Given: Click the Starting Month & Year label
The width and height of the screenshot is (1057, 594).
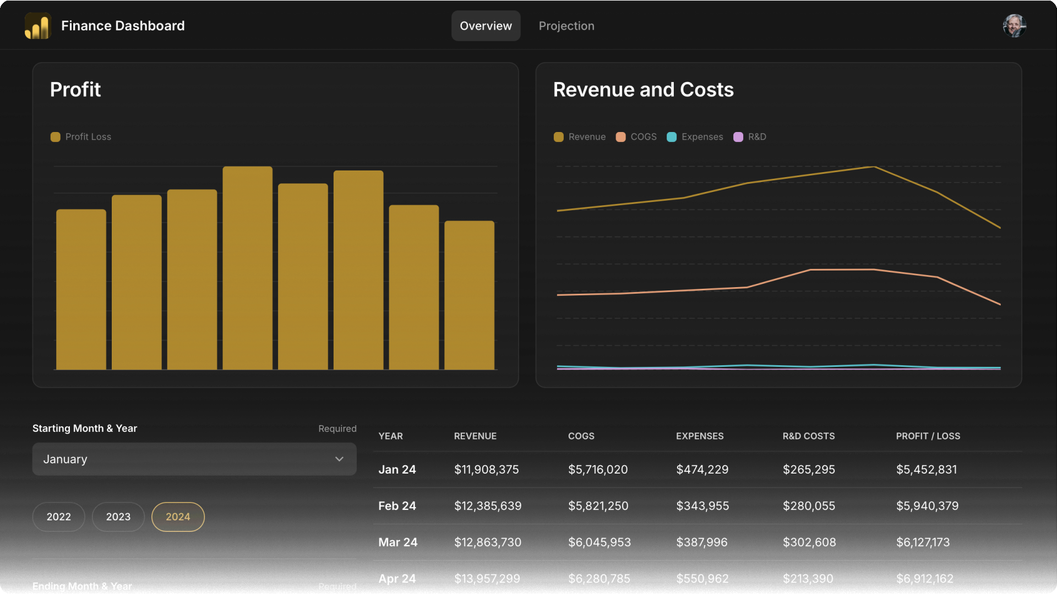Looking at the screenshot, I should click(85, 428).
